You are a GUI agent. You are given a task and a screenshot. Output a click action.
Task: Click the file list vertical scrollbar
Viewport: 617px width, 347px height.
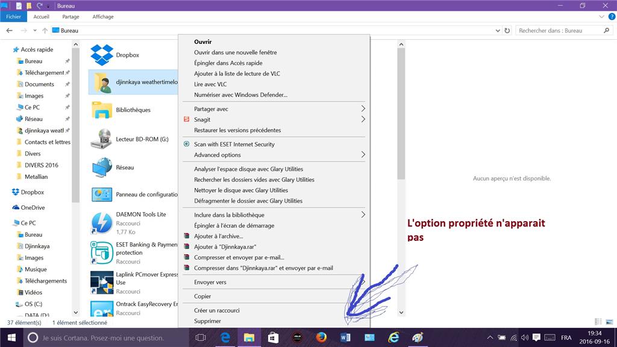(x=401, y=114)
